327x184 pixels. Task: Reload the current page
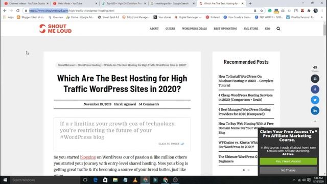click(18, 11)
